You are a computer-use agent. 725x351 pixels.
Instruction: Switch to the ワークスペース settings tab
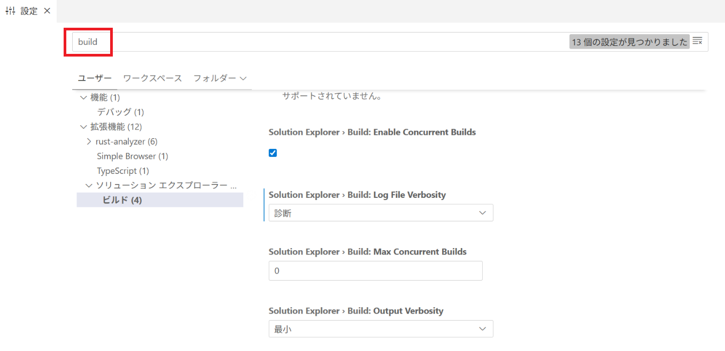click(152, 78)
